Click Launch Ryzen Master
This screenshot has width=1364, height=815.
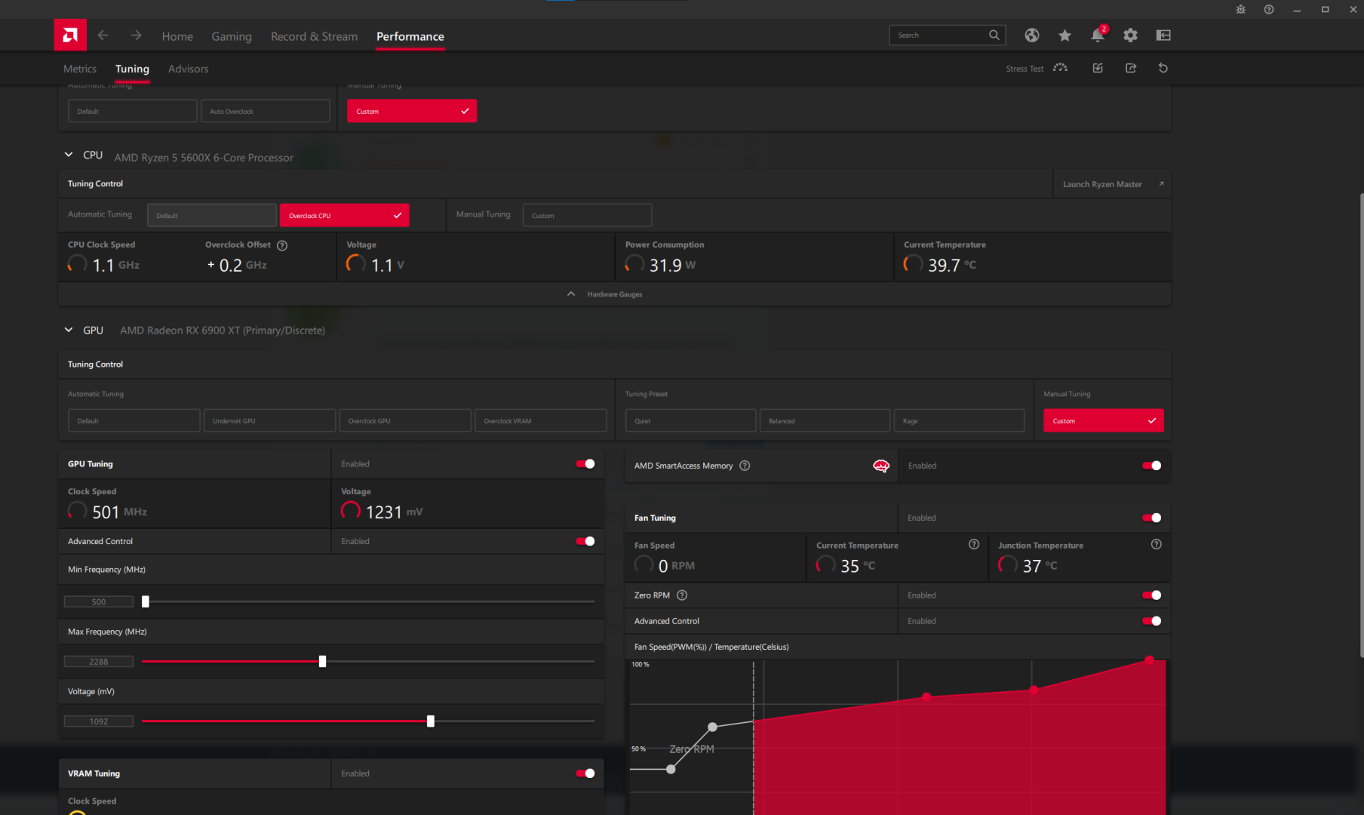[1102, 184]
